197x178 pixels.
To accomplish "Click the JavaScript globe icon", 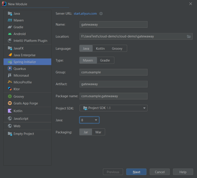I will coord(10,119).
